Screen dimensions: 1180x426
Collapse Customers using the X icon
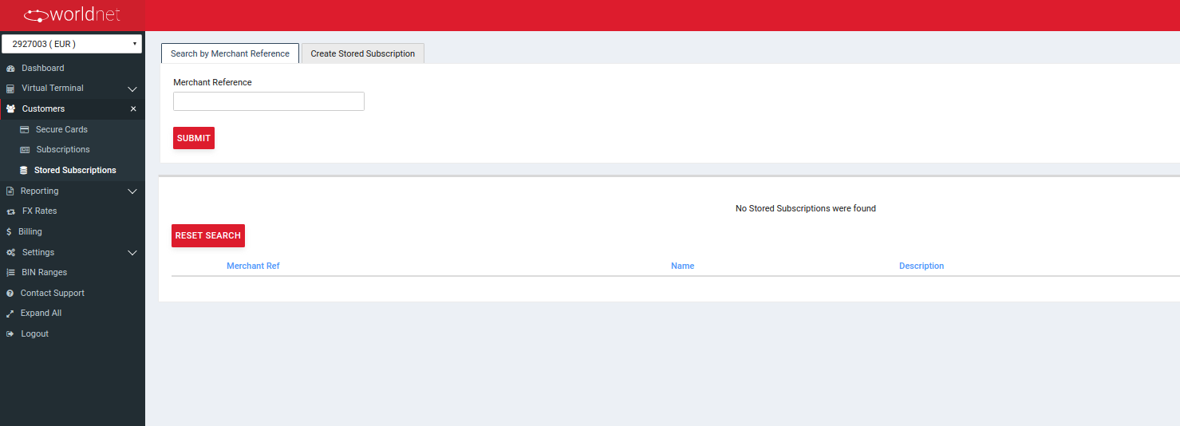tap(133, 109)
